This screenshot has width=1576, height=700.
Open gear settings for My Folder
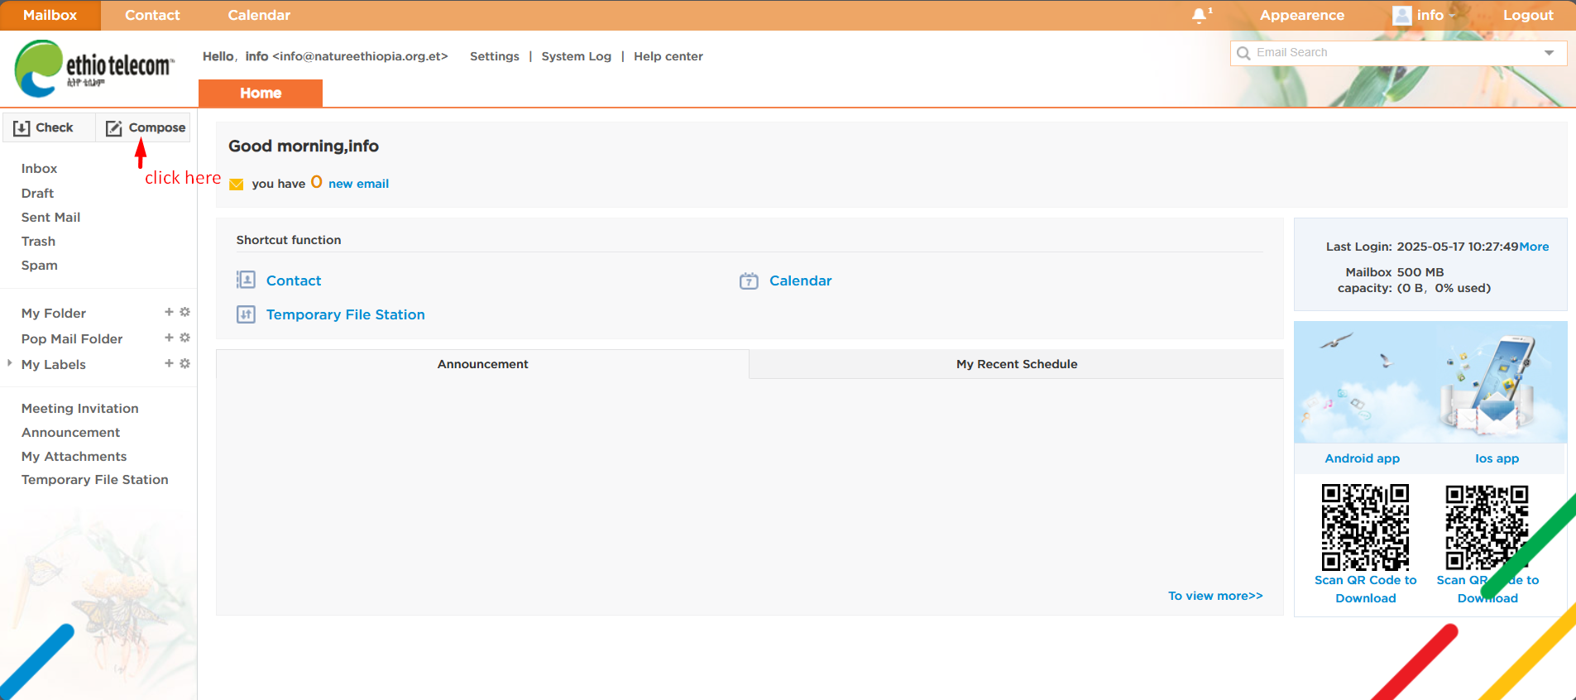pos(184,312)
